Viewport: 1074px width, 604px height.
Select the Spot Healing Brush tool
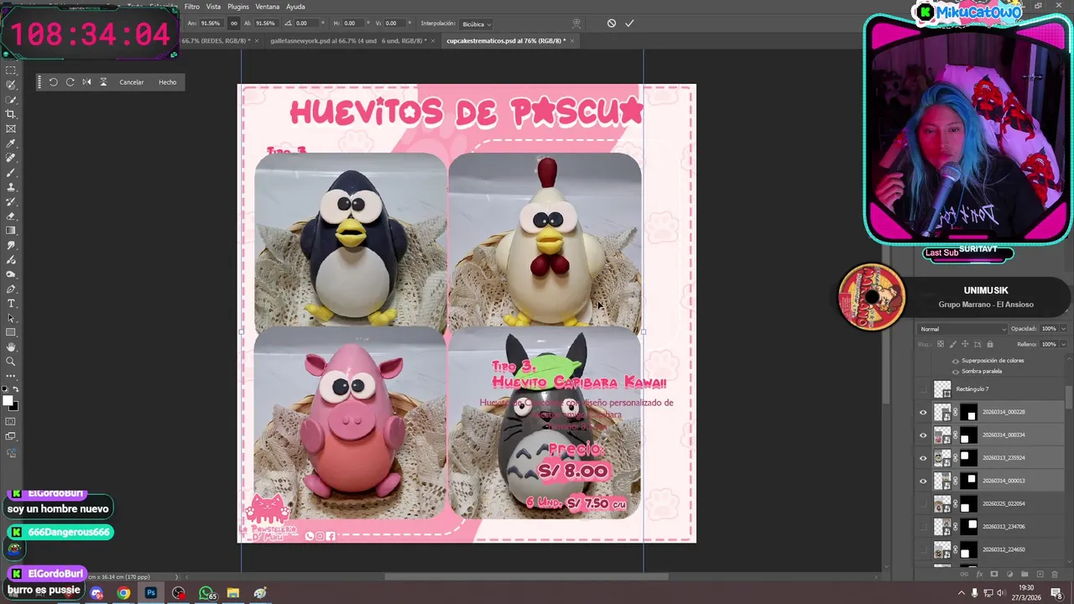point(11,158)
